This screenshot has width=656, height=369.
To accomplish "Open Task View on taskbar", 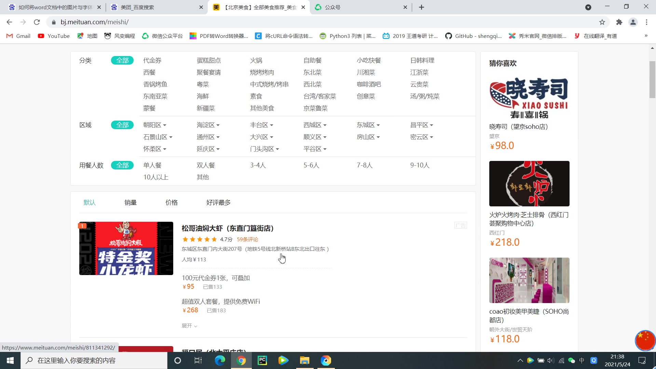I will click(x=198, y=360).
